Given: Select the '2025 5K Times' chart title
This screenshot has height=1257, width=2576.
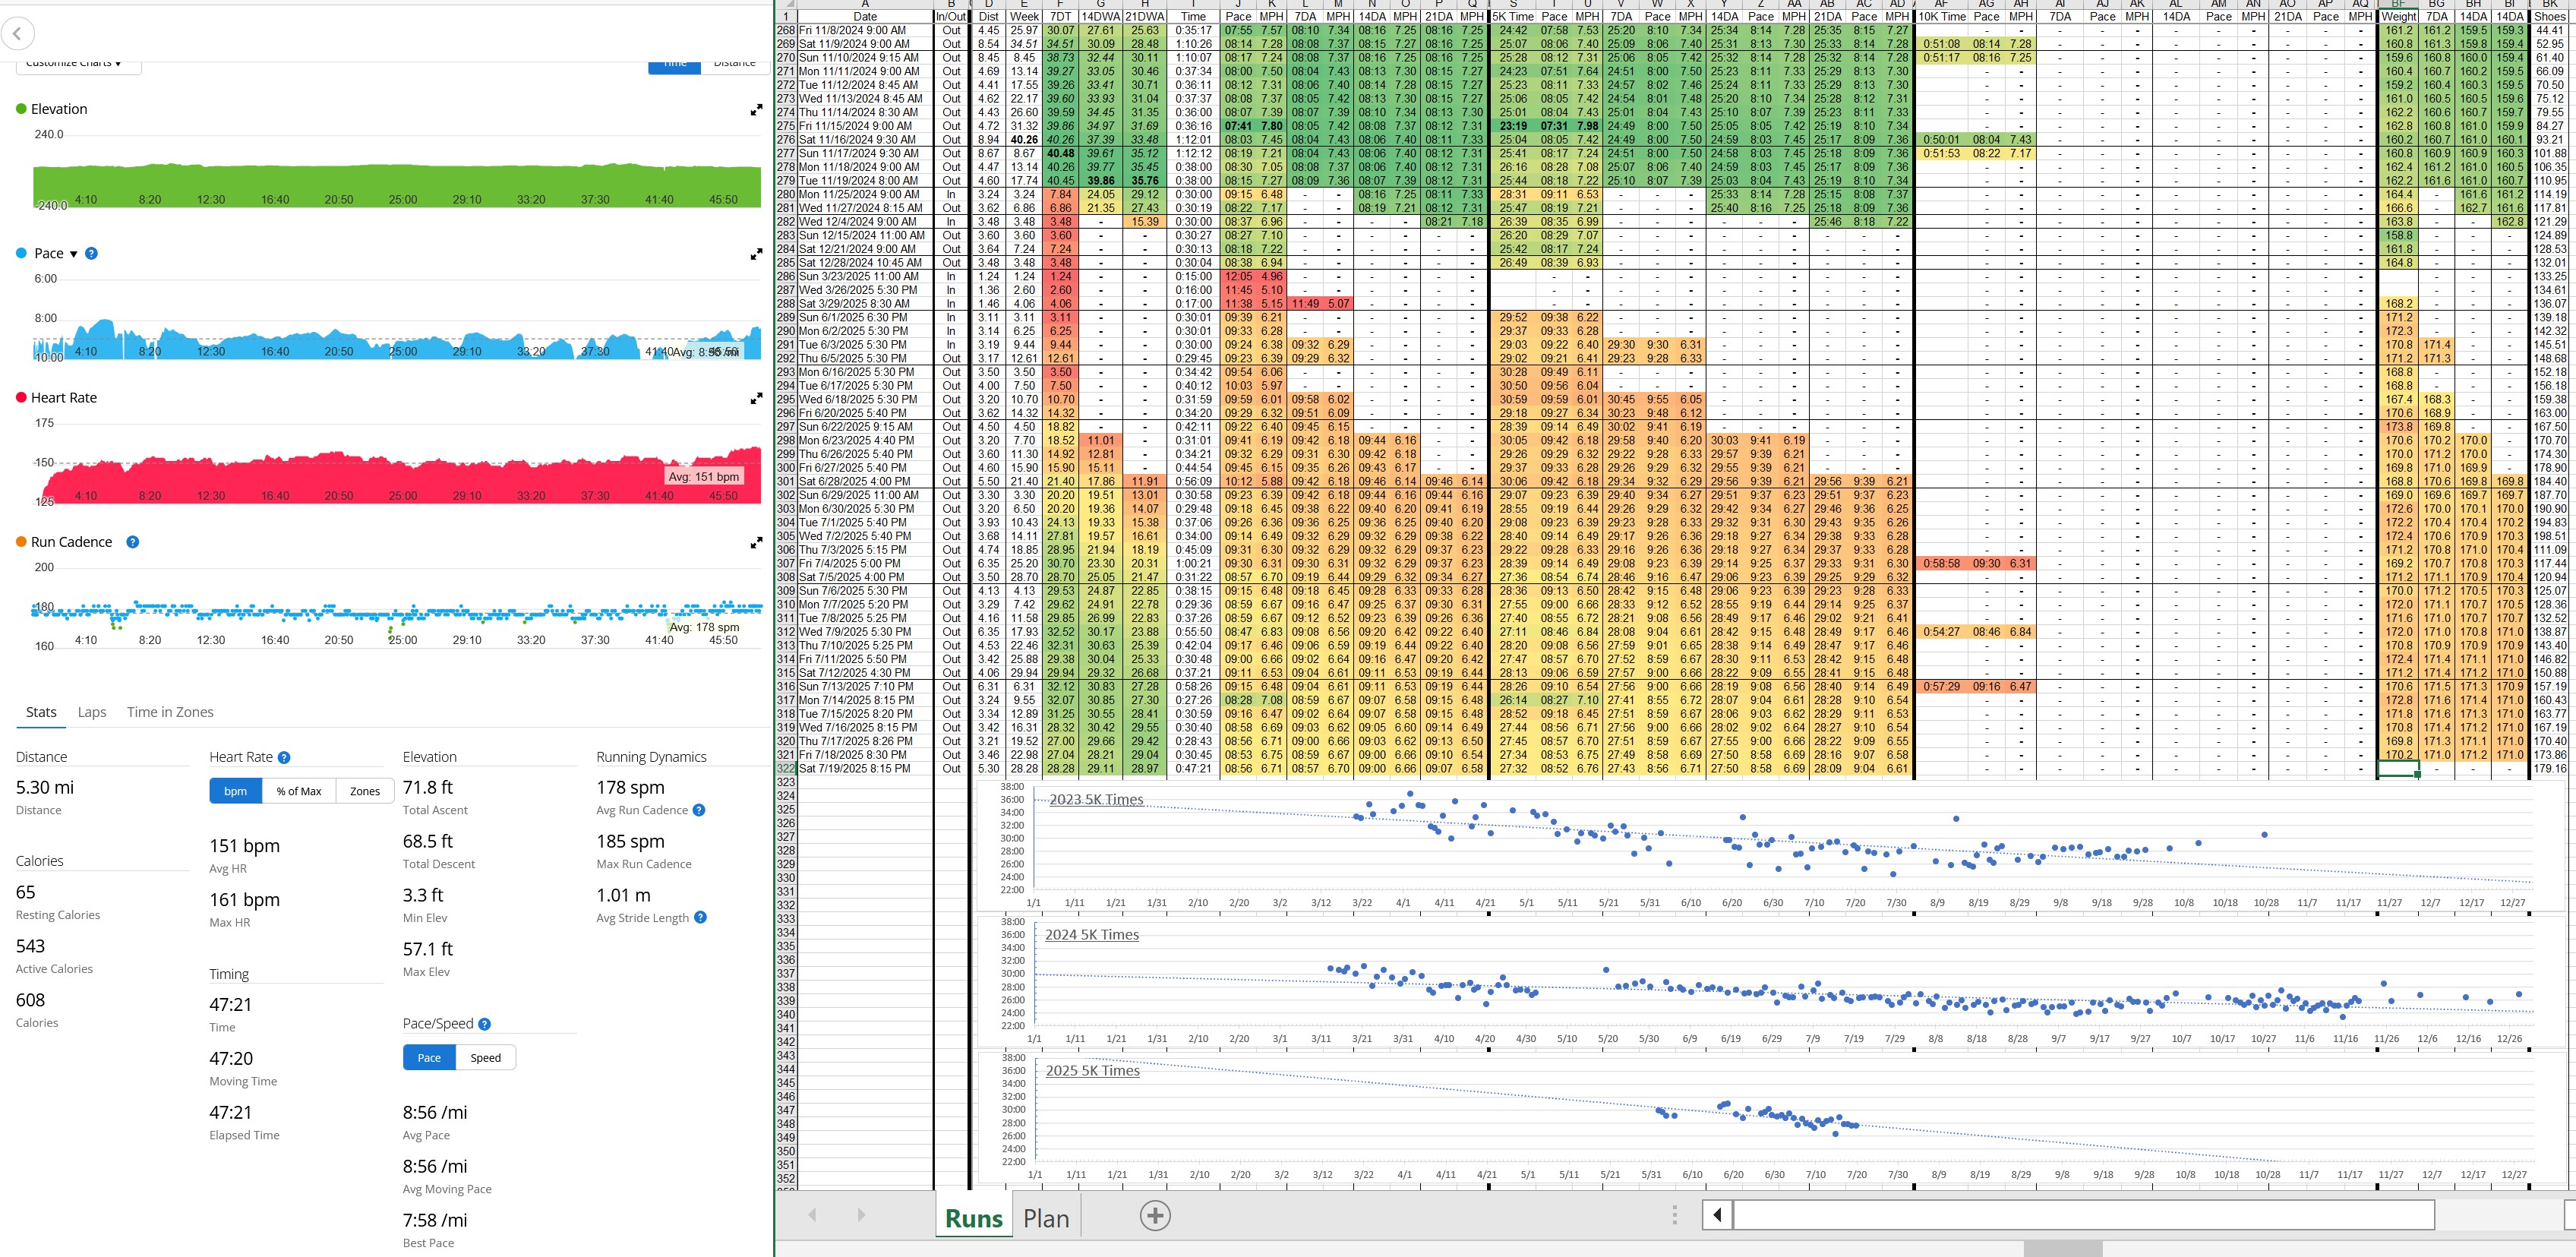Looking at the screenshot, I should tap(1093, 1071).
